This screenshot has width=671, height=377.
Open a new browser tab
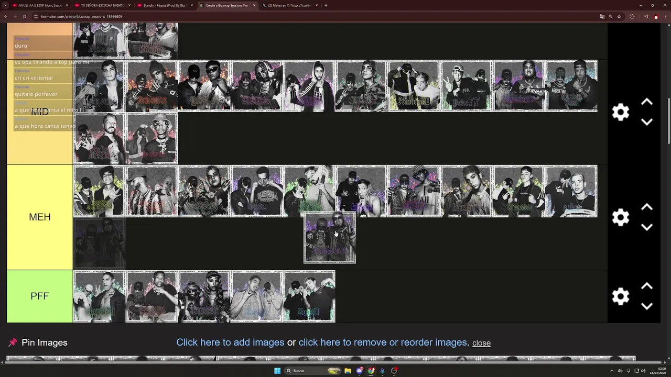pyautogui.click(x=326, y=5)
